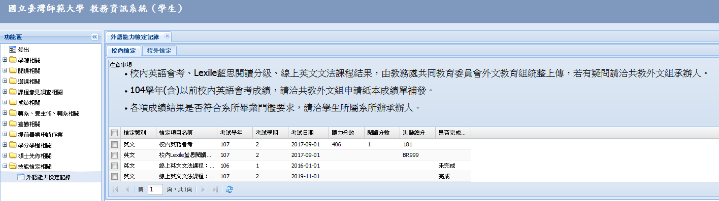
Task: Select the BR999 score cell
Action: (x=417, y=155)
